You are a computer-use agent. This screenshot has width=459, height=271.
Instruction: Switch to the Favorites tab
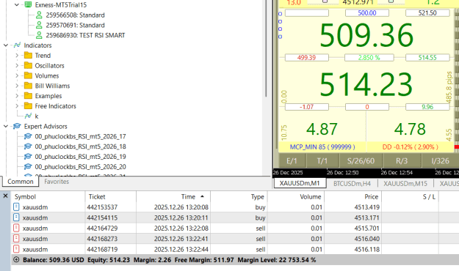(x=57, y=182)
